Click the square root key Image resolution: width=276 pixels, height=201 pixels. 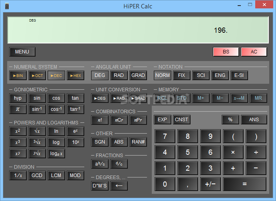(x=37, y=131)
